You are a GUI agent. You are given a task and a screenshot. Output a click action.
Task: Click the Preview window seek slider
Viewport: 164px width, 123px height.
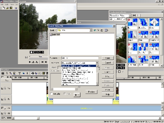pyautogui.click(x=38, y=57)
